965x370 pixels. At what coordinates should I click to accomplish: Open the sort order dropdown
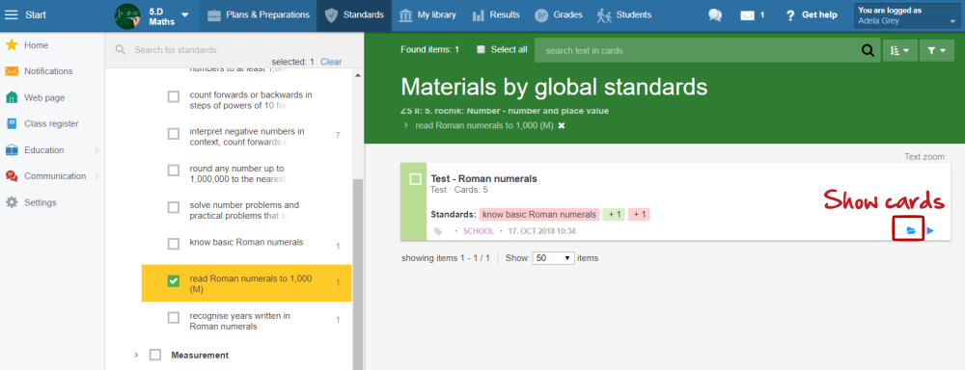coord(899,50)
